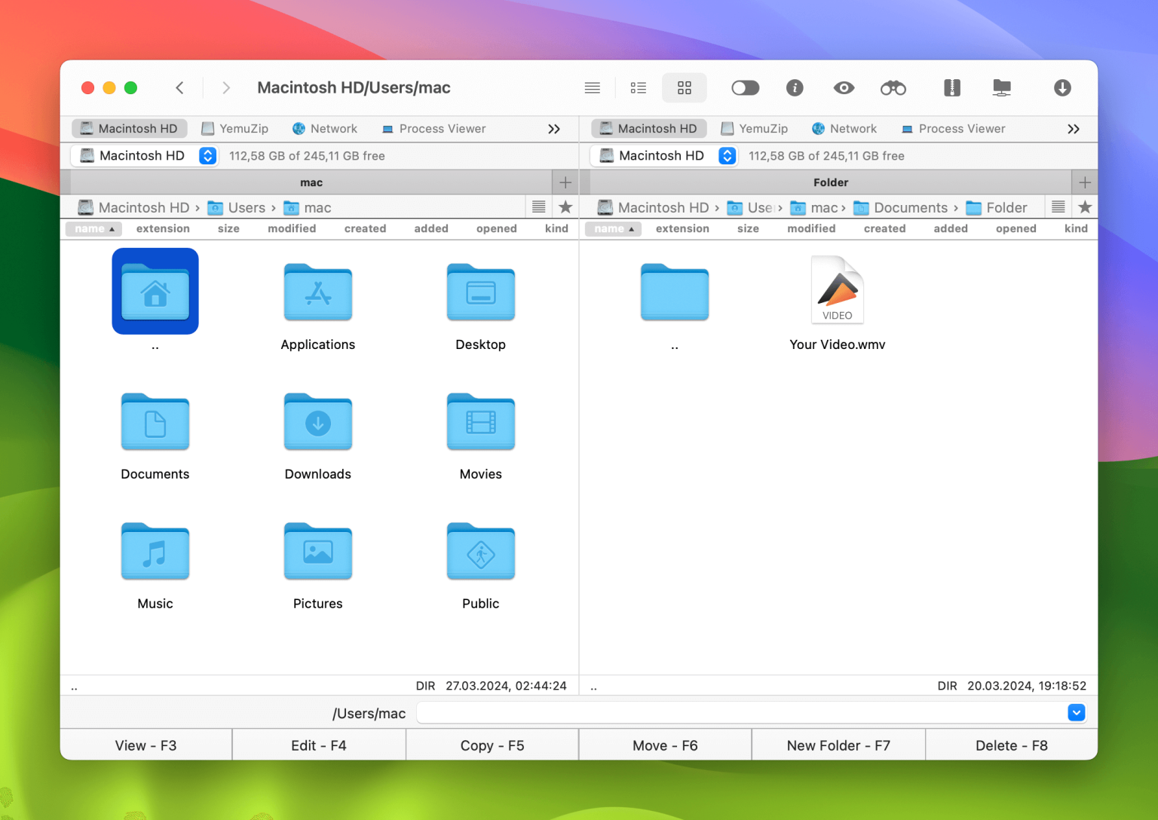Preview file with the eye icon
The width and height of the screenshot is (1158, 820).
pyautogui.click(x=844, y=87)
